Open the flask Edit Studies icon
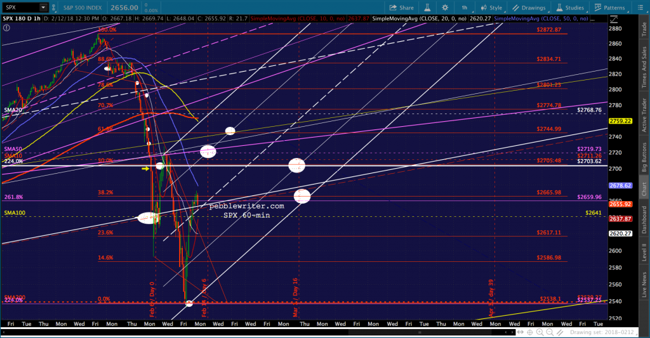 pos(427,8)
